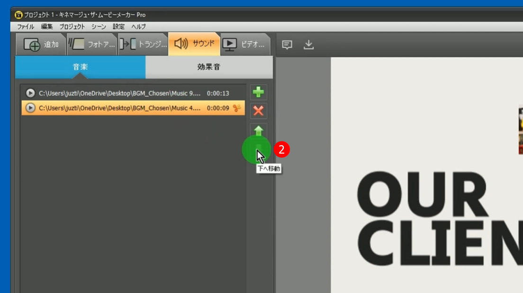Switch to the トランジ... tab

click(x=144, y=45)
